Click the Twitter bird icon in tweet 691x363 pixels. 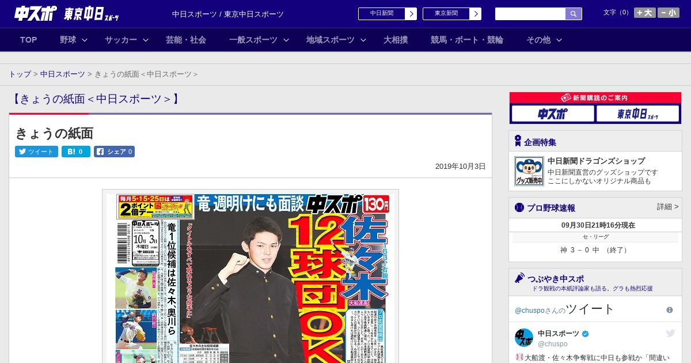tap(670, 333)
